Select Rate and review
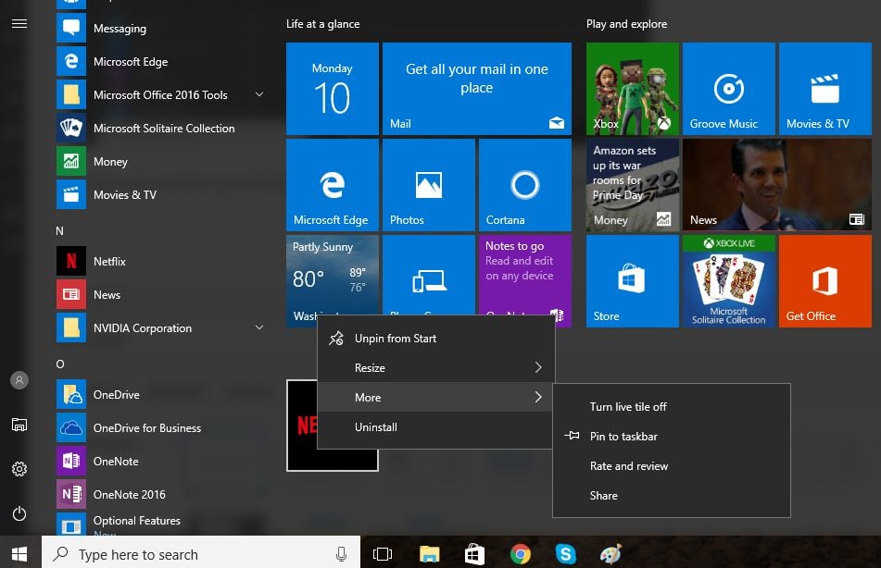The image size is (881, 568). (672, 466)
